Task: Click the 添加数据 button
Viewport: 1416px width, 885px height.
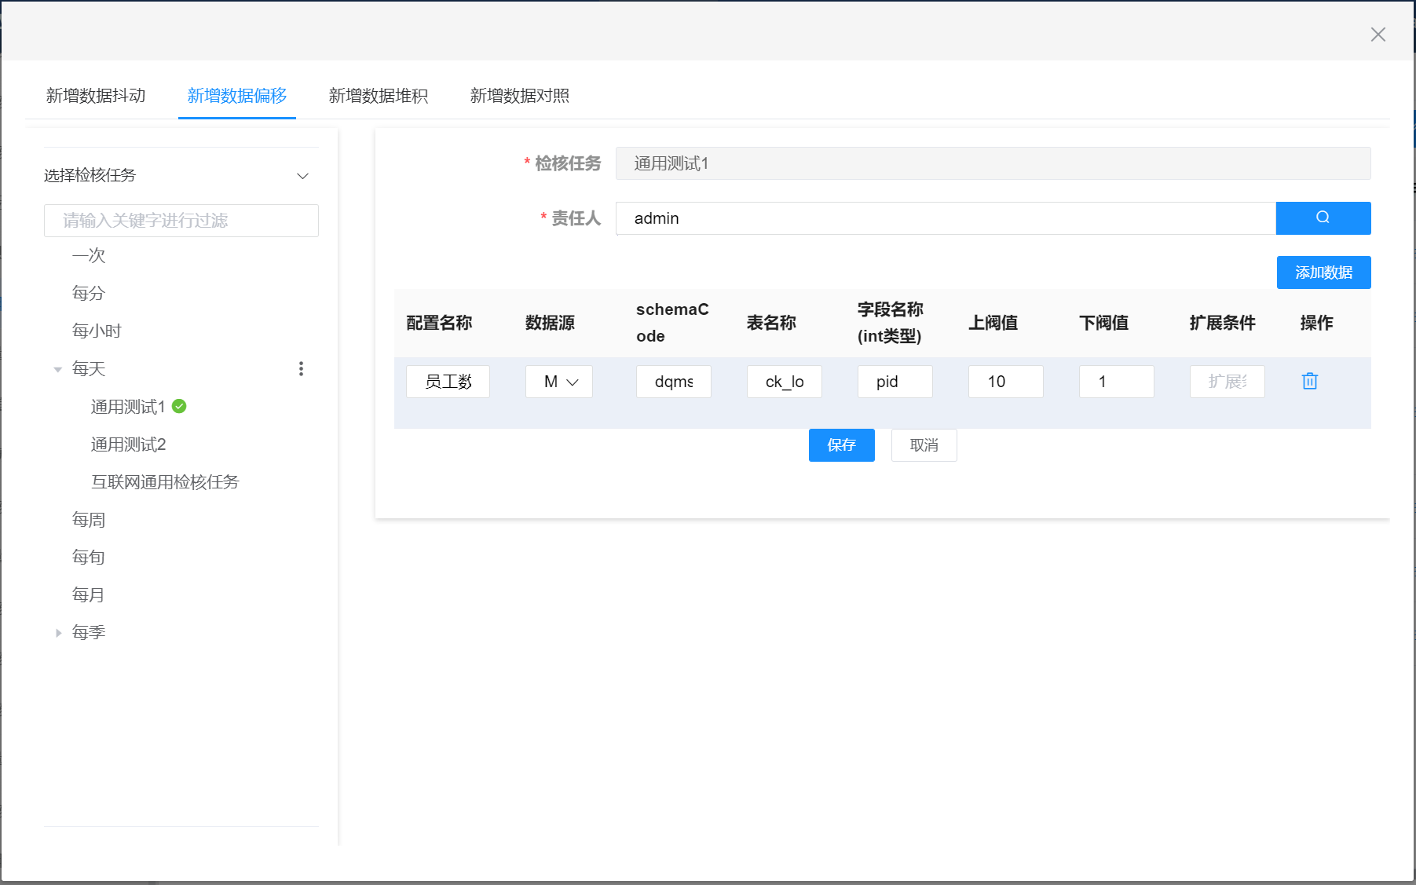Action: tap(1323, 272)
